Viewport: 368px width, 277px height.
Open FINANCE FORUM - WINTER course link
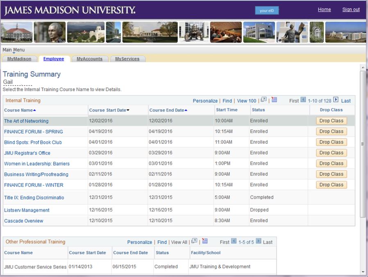click(34, 185)
